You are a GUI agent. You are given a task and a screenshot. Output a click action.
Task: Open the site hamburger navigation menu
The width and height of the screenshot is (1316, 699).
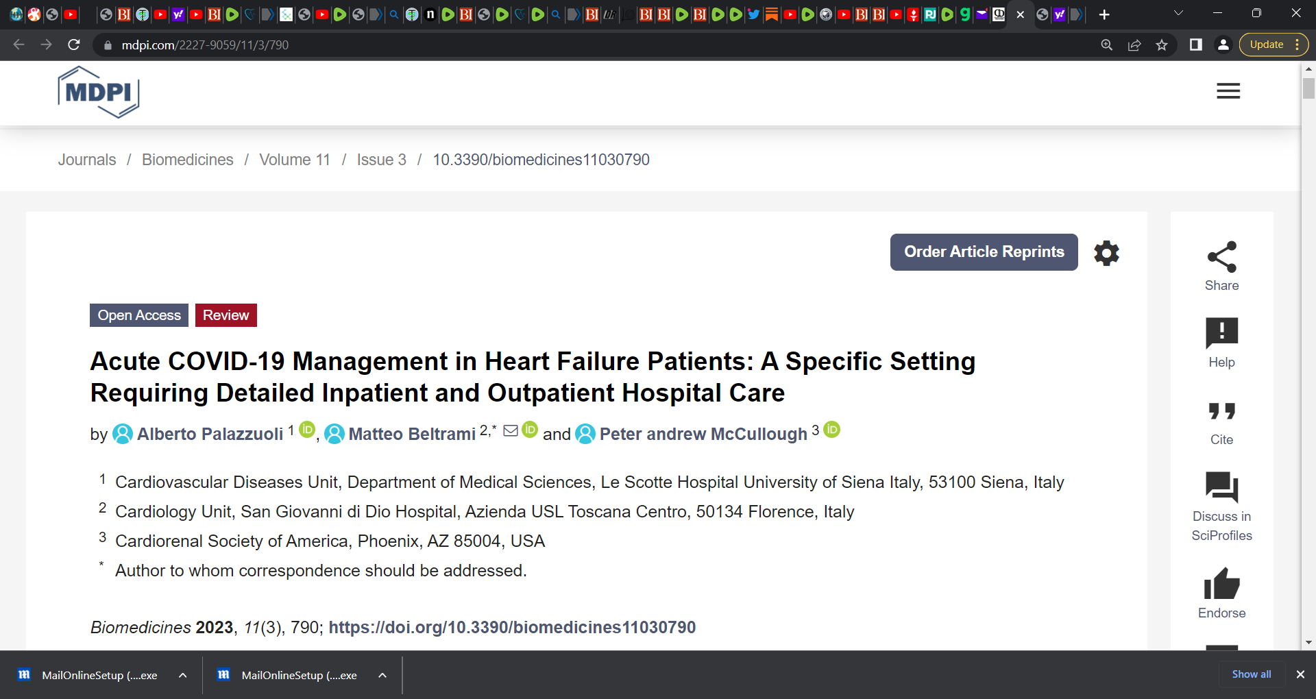(x=1228, y=90)
